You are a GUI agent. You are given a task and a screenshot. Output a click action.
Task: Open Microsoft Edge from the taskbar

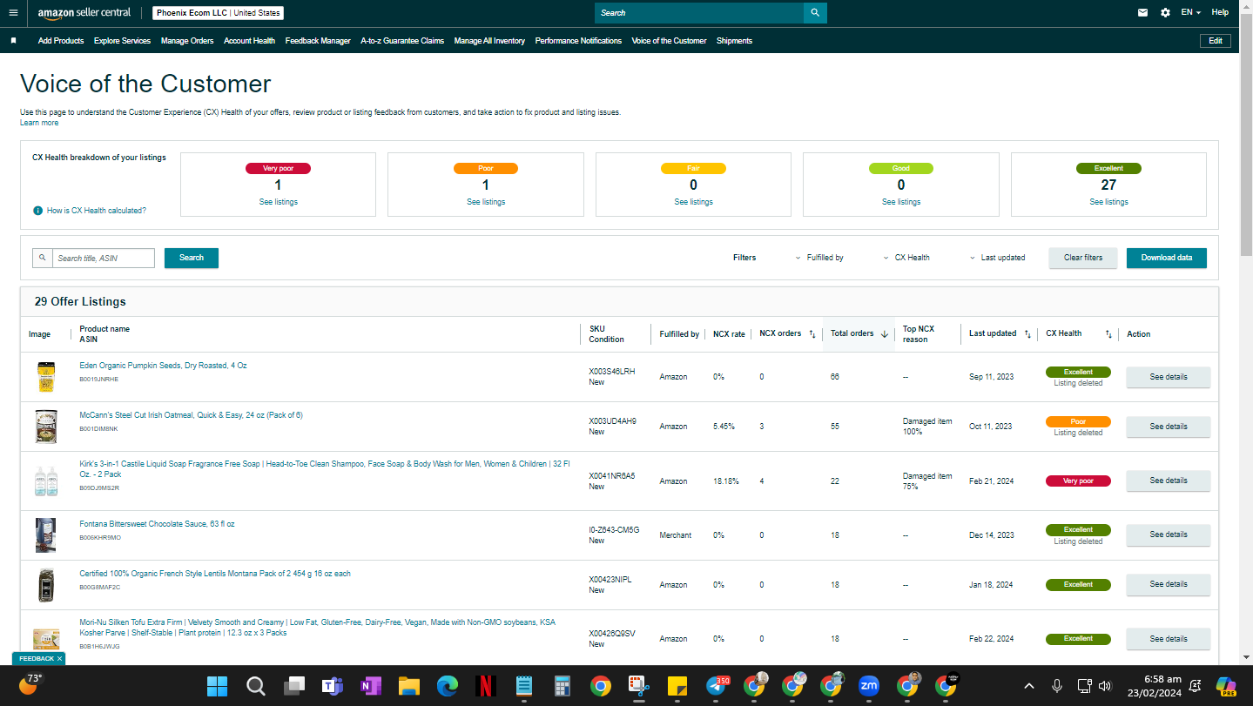click(x=448, y=686)
